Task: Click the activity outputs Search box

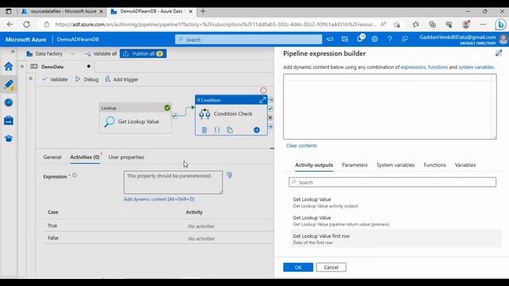Action: pyautogui.click(x=392, y=182)
